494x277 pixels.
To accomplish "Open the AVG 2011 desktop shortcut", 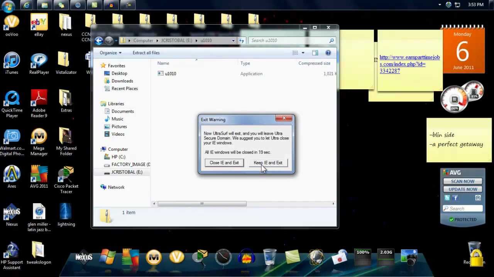I will click(39, 177).
